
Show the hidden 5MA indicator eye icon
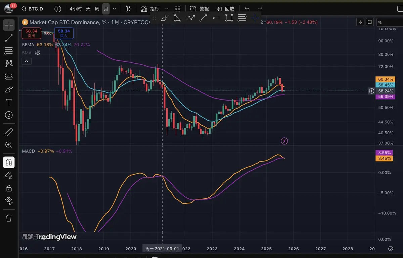tap(38, 53)
